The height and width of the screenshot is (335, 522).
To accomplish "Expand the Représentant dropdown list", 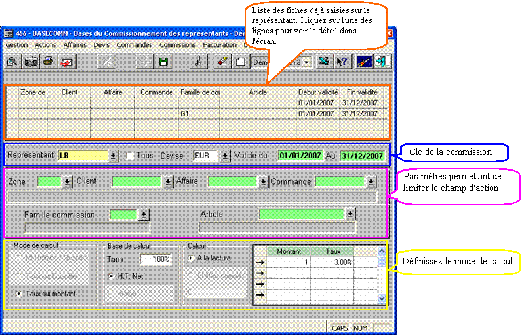I will click(x=113, y=156).
